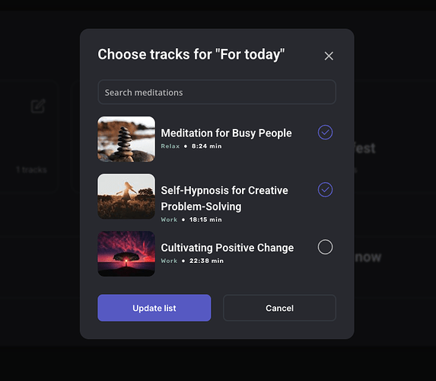The image size is (436, 381).
Task: Click Meditation for Busy People title
Action: point(226,133)
